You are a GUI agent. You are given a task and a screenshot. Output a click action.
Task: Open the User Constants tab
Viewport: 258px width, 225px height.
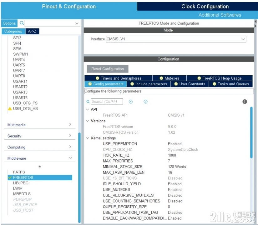click(190, 84)
